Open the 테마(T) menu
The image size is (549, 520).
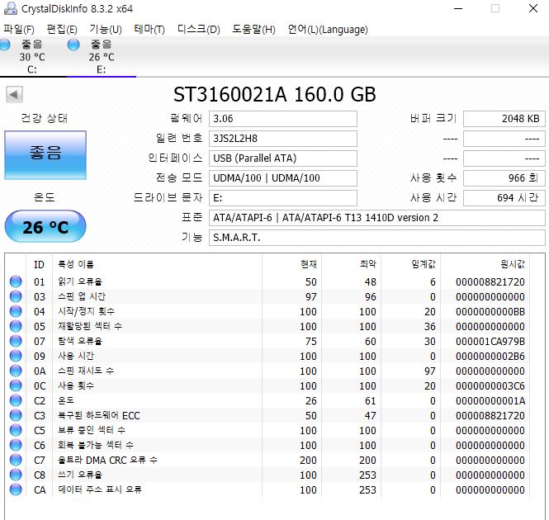click(149, 30)
